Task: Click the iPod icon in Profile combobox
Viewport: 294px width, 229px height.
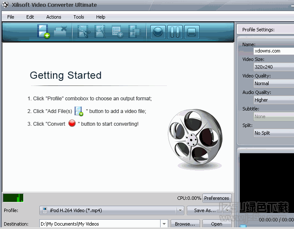Action: click(45, 210)
